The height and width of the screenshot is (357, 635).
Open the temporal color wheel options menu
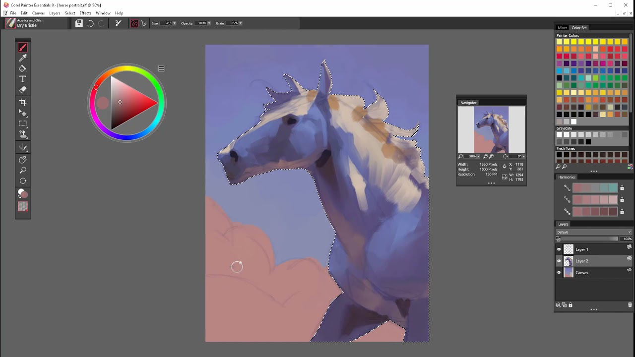click(161, 68)
